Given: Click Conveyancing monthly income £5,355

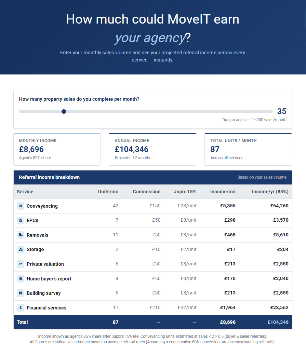Looking at the screenshot, I should [x=228, y=206].
